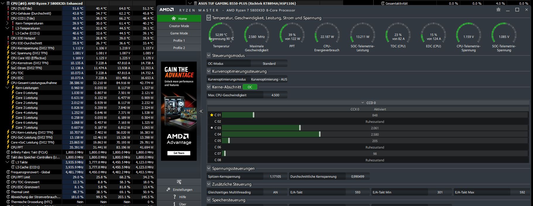The width and height of the screenshot is (533, 206).
Task: Click clock icon of Gesamtaktivität row at top
Action: coord(383,4)
